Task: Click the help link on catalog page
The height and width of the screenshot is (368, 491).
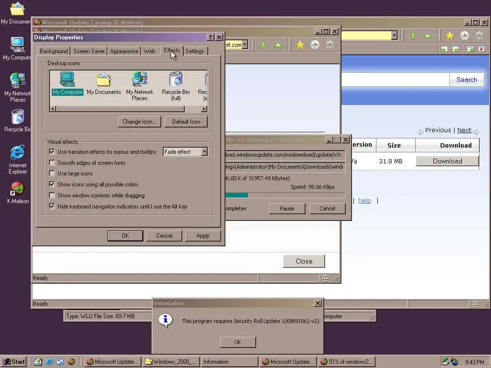Action: click(364, 201)
